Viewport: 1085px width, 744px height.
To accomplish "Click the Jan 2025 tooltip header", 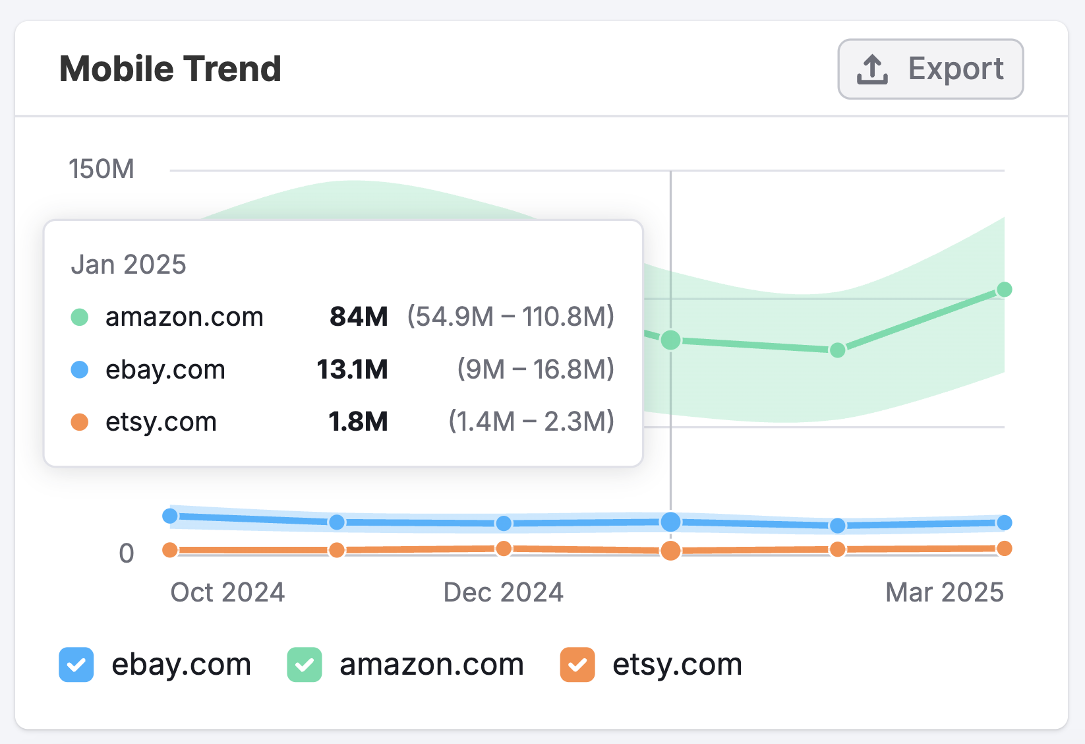I will [129, 264].
